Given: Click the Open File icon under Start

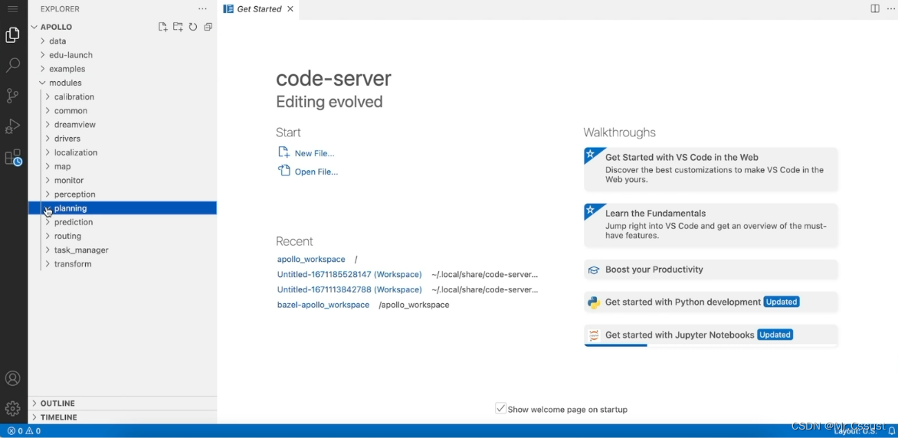Looking at the screenshot, I should pyautogui.click(x=283, y=170).
